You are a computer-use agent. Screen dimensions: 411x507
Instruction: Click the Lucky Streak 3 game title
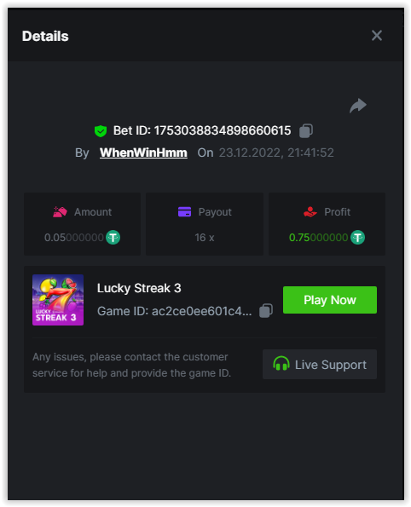pos(139,288)
